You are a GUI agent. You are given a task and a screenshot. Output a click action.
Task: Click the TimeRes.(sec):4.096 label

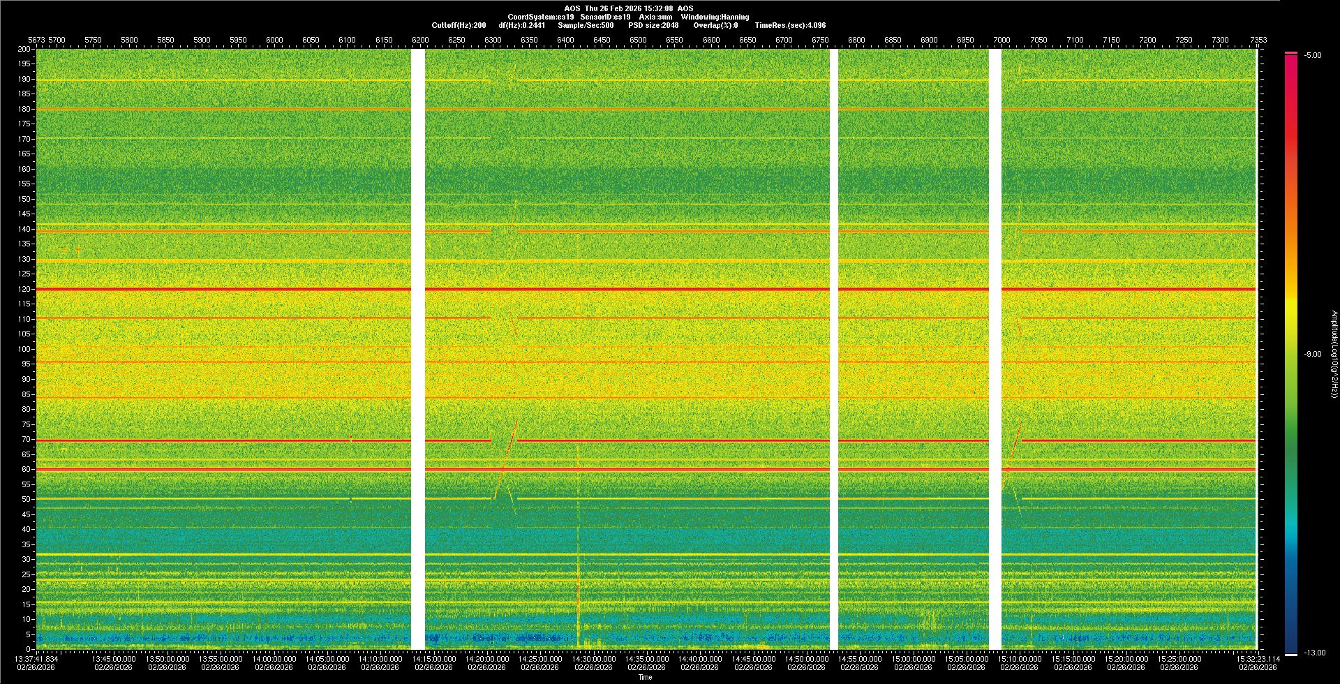tap(790, 25)
